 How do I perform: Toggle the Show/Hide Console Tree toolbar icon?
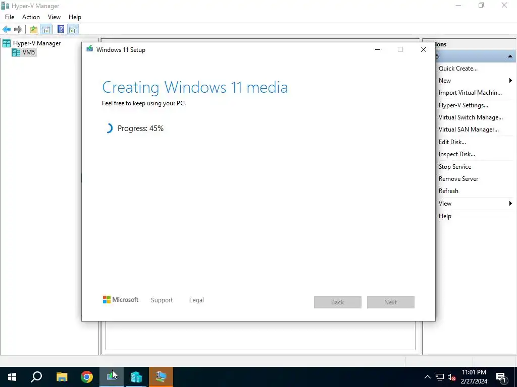click(x=46, y=30)
